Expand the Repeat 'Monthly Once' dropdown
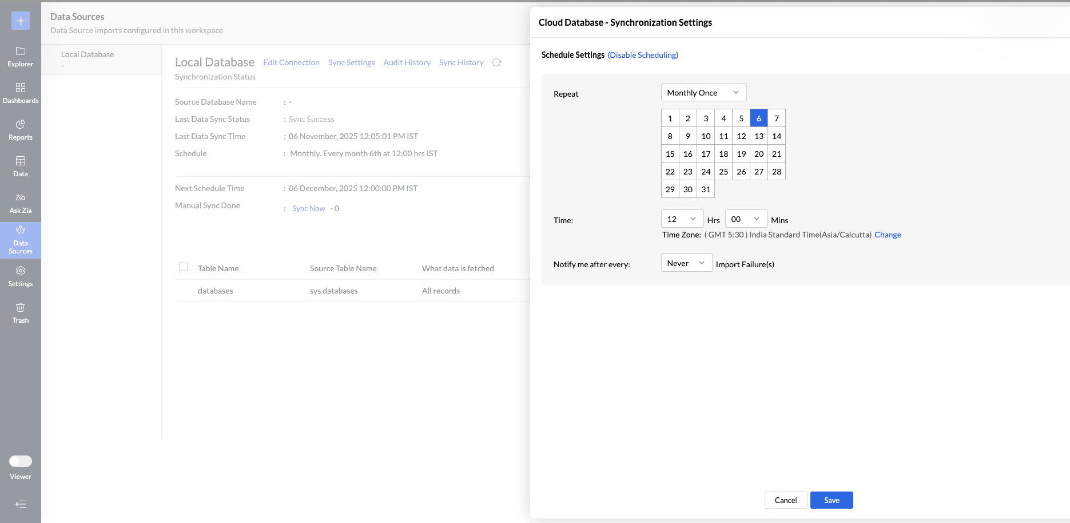Image resolution: width=1070 pixels, height=523 pixels. click(x=703, y=93)
